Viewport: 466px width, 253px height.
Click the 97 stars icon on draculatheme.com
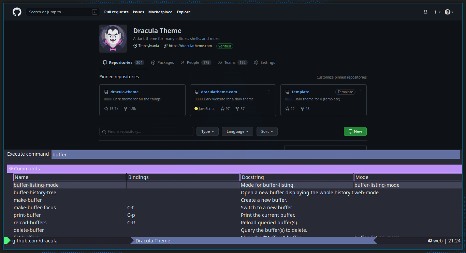tap(222, 109)
